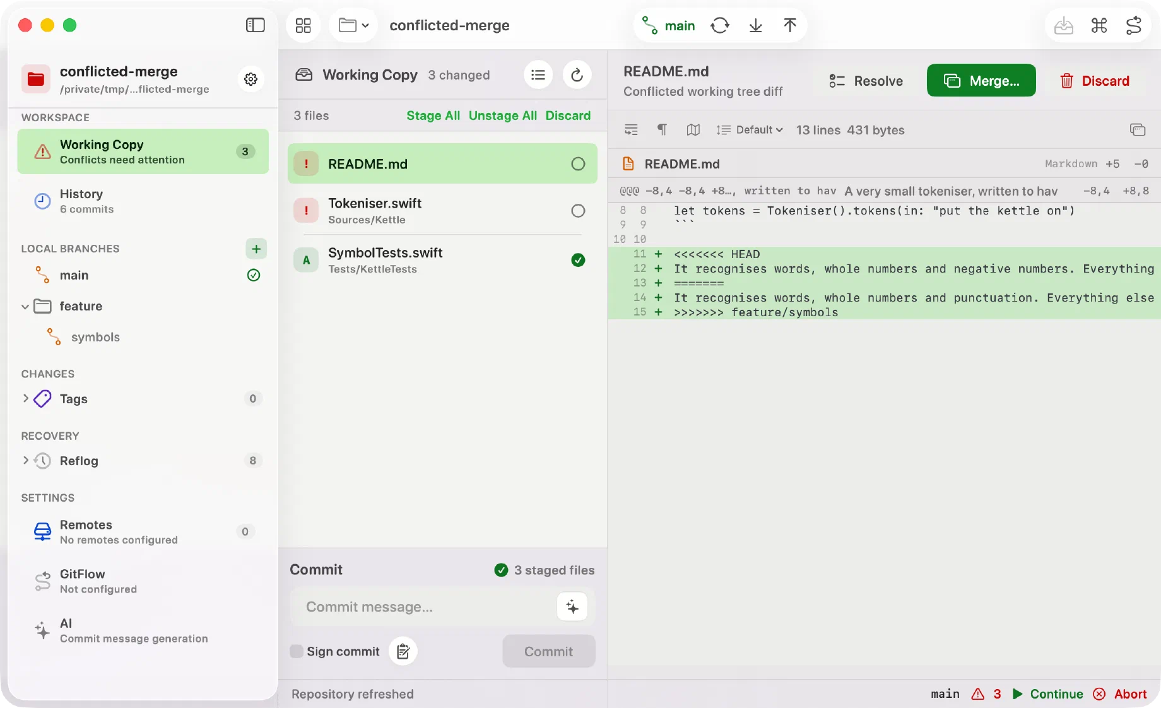The height and width of the screenshot is (708, 1161).
Task: Click README.md diff file header
Action: point(885,164)
